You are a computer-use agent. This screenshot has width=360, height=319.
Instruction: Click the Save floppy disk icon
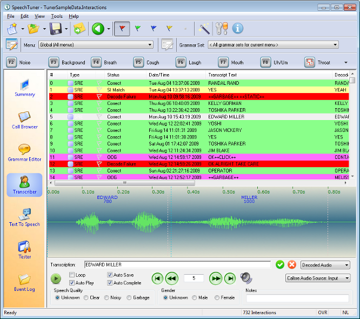56,29
